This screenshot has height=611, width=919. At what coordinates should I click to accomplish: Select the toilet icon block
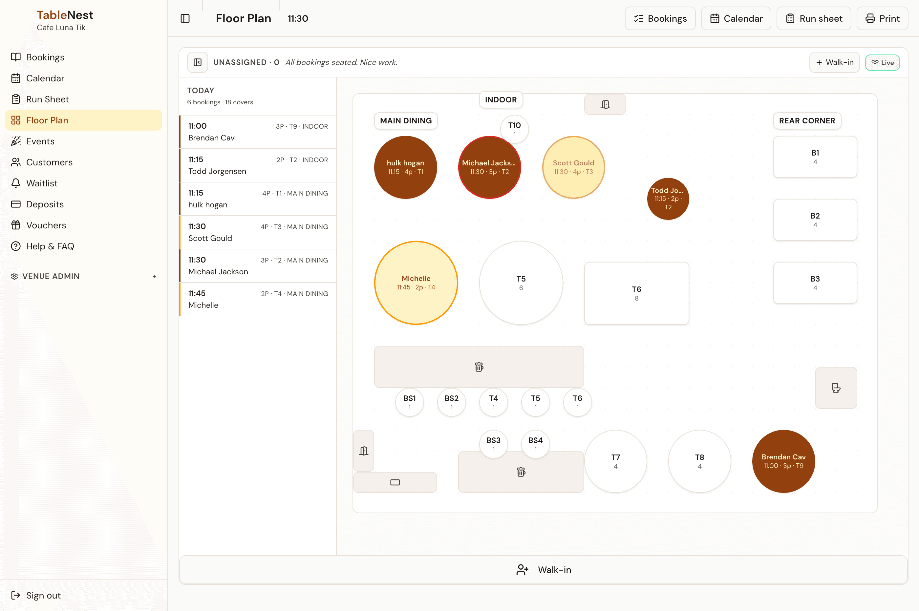click(836, 388)
